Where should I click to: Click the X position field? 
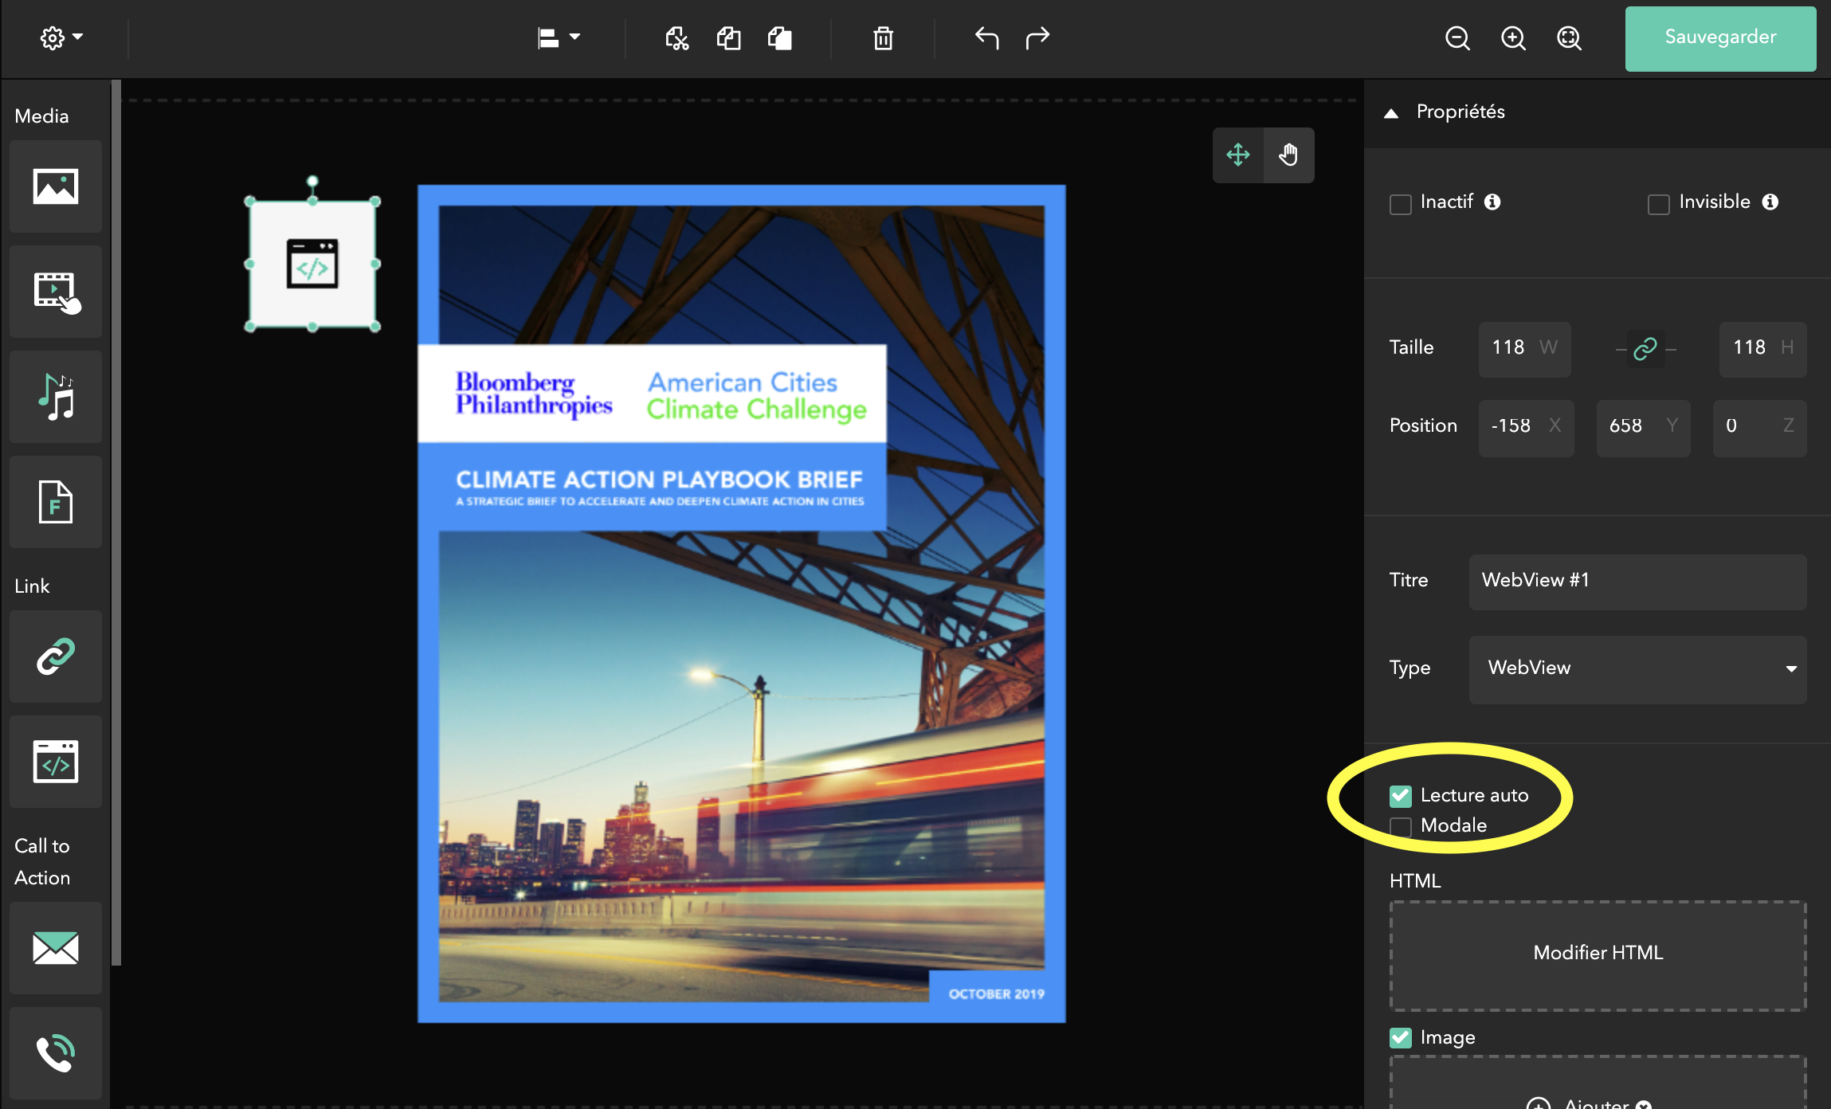pyautogui.click(x=1526, y=427)
